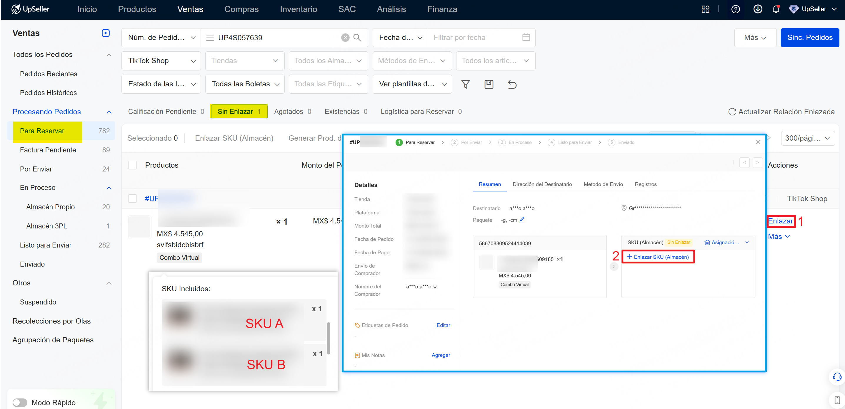Image resolution: width=845 pixels, height=409 pixels.
Task: Open the TikTok Shop platform dropdown
Action: click(161, 61)
